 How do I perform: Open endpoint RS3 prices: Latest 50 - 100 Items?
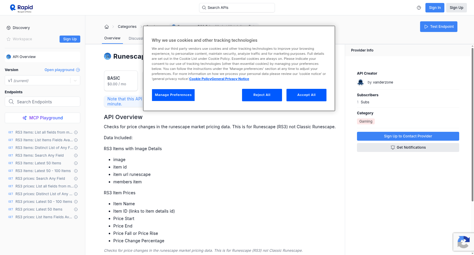pos(44,202)
